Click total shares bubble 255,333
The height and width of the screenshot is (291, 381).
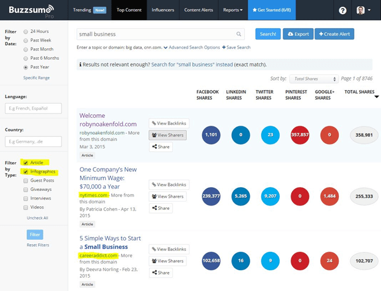point(364,196)
